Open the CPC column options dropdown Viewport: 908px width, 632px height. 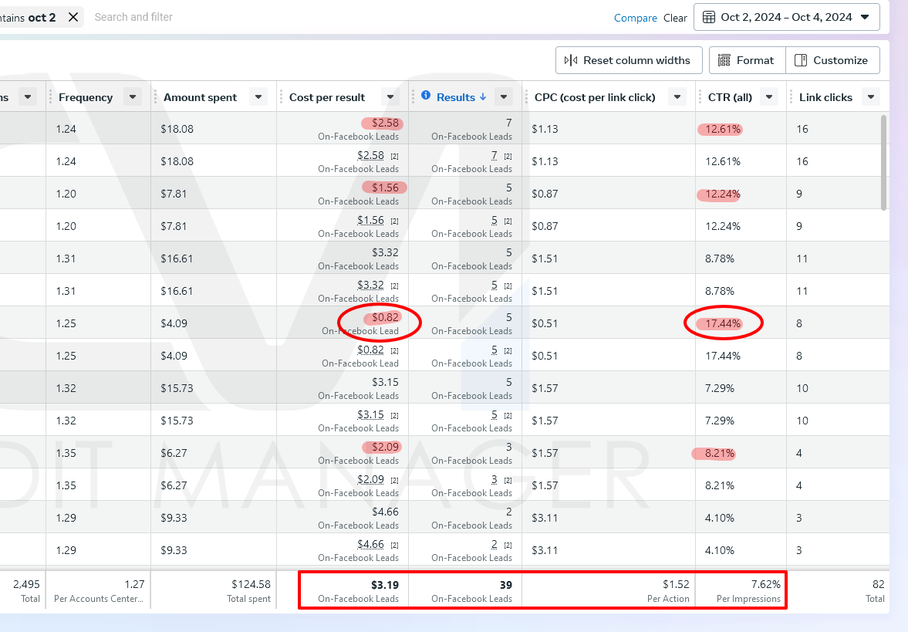pos(677,97)
